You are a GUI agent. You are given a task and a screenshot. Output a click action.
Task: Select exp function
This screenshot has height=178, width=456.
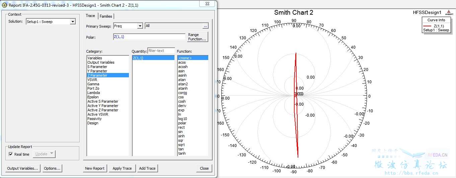pos(193,110)
